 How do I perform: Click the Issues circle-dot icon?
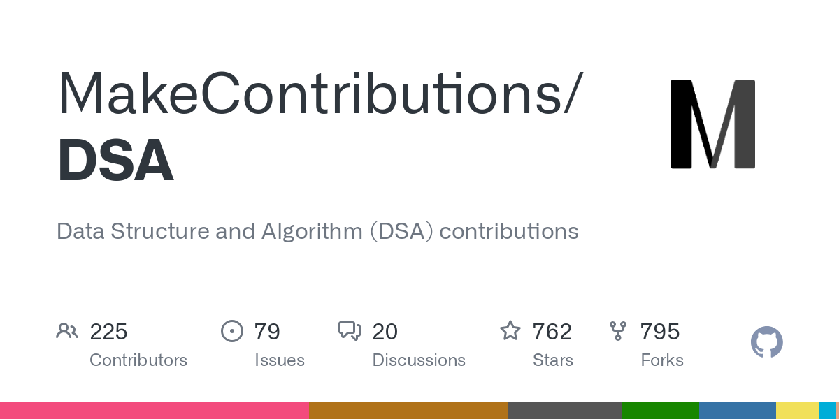[x=232, y=331]
